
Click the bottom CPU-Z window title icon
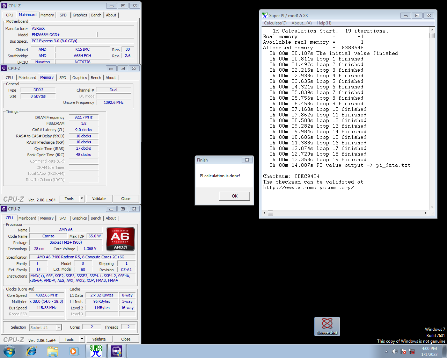pos(4,209)
